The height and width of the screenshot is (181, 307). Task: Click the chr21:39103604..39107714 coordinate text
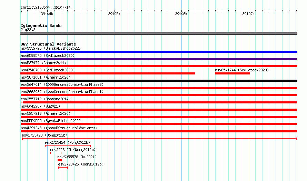[x=46, y=7]
